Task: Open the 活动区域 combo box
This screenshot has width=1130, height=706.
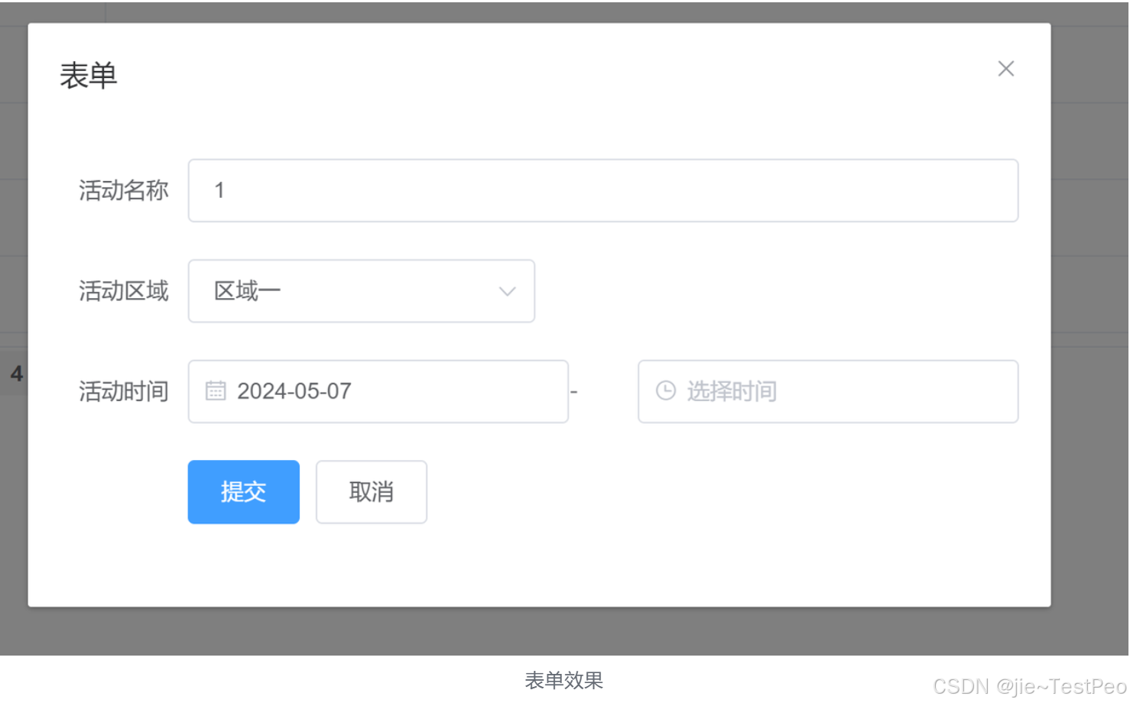Action: click(x=361, y=291)
